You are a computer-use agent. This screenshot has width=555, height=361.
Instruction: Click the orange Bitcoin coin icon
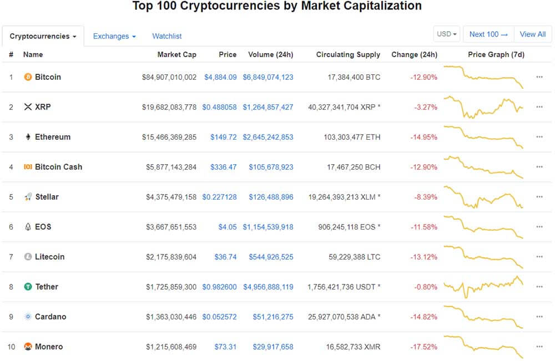pyautogui.click(x=28, y=77)
